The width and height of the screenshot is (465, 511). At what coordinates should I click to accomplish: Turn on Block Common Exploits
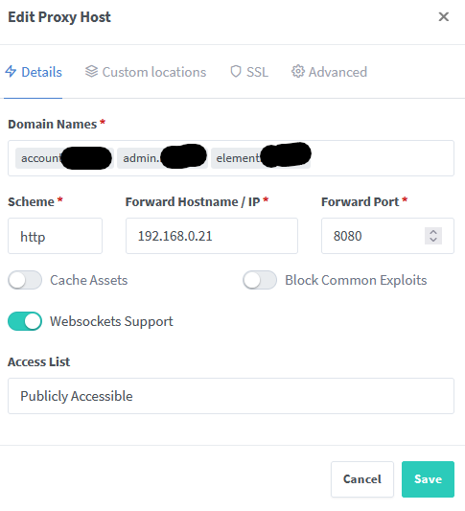point(260,280)
